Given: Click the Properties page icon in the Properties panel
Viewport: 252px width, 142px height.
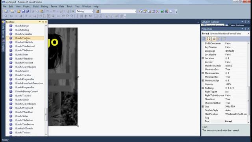Looking at the screenshot, I should click(x=214, y=39).
